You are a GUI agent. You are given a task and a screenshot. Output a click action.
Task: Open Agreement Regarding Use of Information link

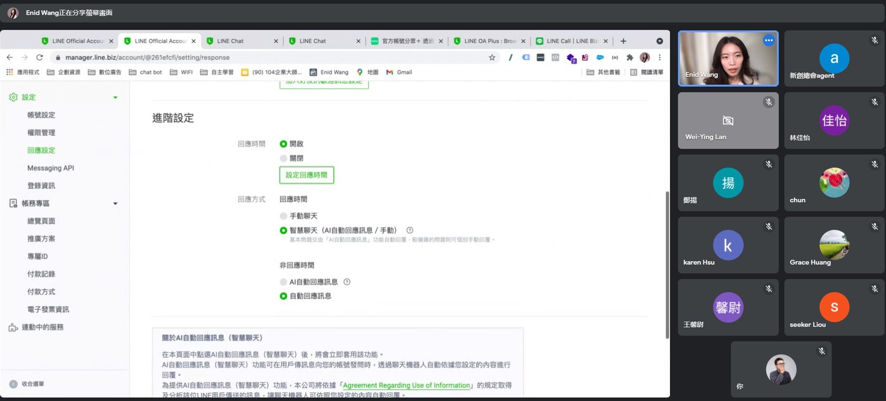click(406, 385)
